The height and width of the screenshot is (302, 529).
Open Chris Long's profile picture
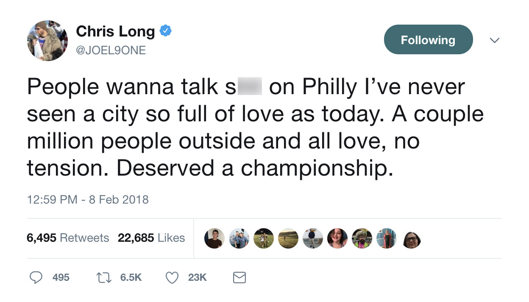[48, 41]
